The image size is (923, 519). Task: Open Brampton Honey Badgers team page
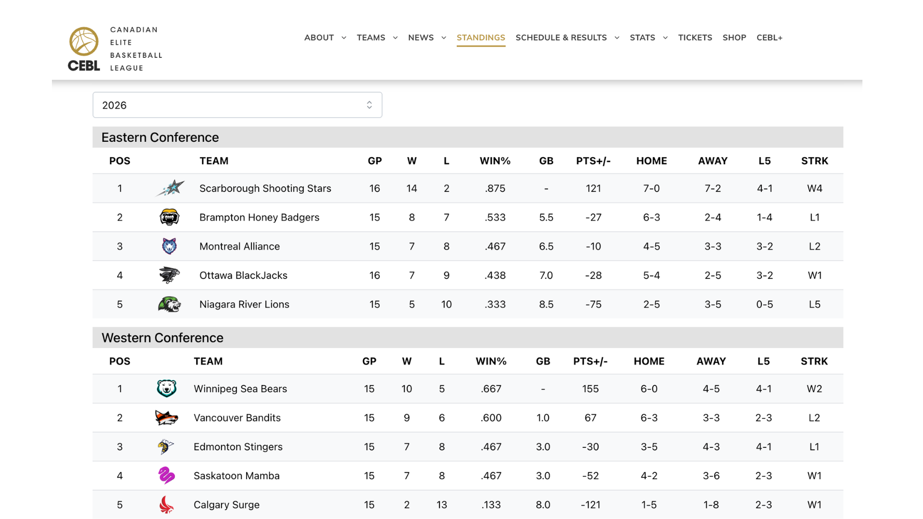(259, 217)
